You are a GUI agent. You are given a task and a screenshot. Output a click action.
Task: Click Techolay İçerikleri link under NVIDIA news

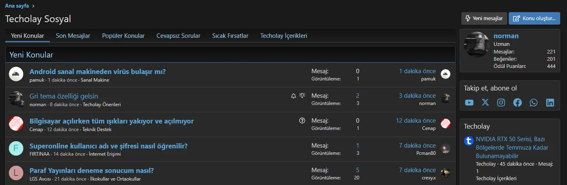[496, 178]
